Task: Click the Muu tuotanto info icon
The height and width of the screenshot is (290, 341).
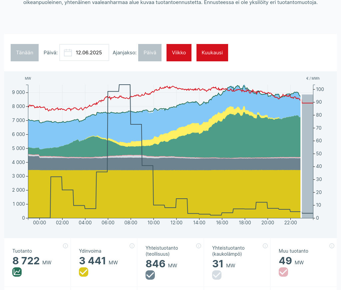Action: [x=332, y=246]
